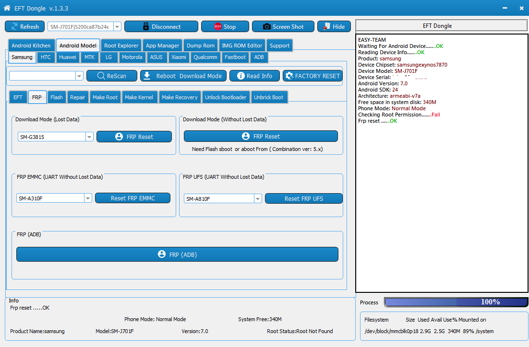Click 'Frp reset ......OK' in the log
Viewport: 529px width, 347px height.
click(377, 121)
